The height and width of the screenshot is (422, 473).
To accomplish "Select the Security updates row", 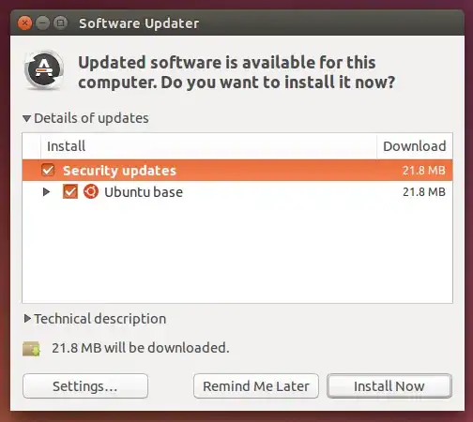I will 237,171.
